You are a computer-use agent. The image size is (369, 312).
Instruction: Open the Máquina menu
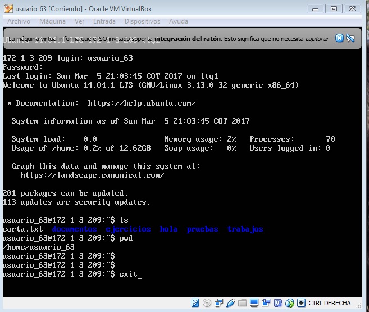pos(52,21)
